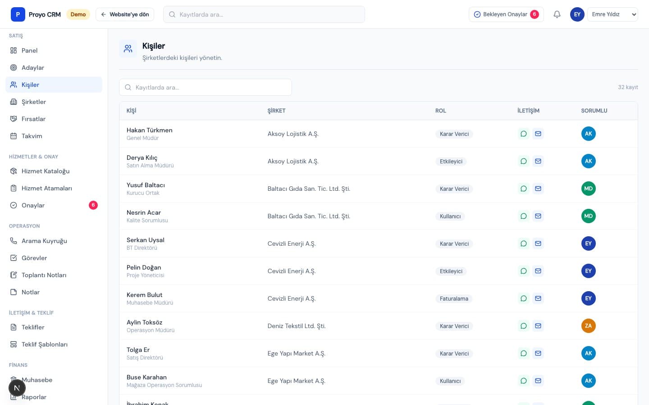Open chat icon in Aylin Toksöz row
This screenshot has width=649, height=405.
pyautogui.click(x=523, y=326)
